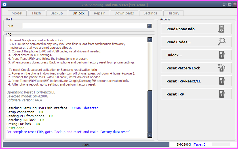This screenshot has width=238, height=149.
Task: Open the Flash tab
Action: [36, 13]
